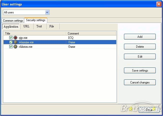Screen dimensions: 163x116
Task: Open the Text sub-tab
Action: pos(39,26)
